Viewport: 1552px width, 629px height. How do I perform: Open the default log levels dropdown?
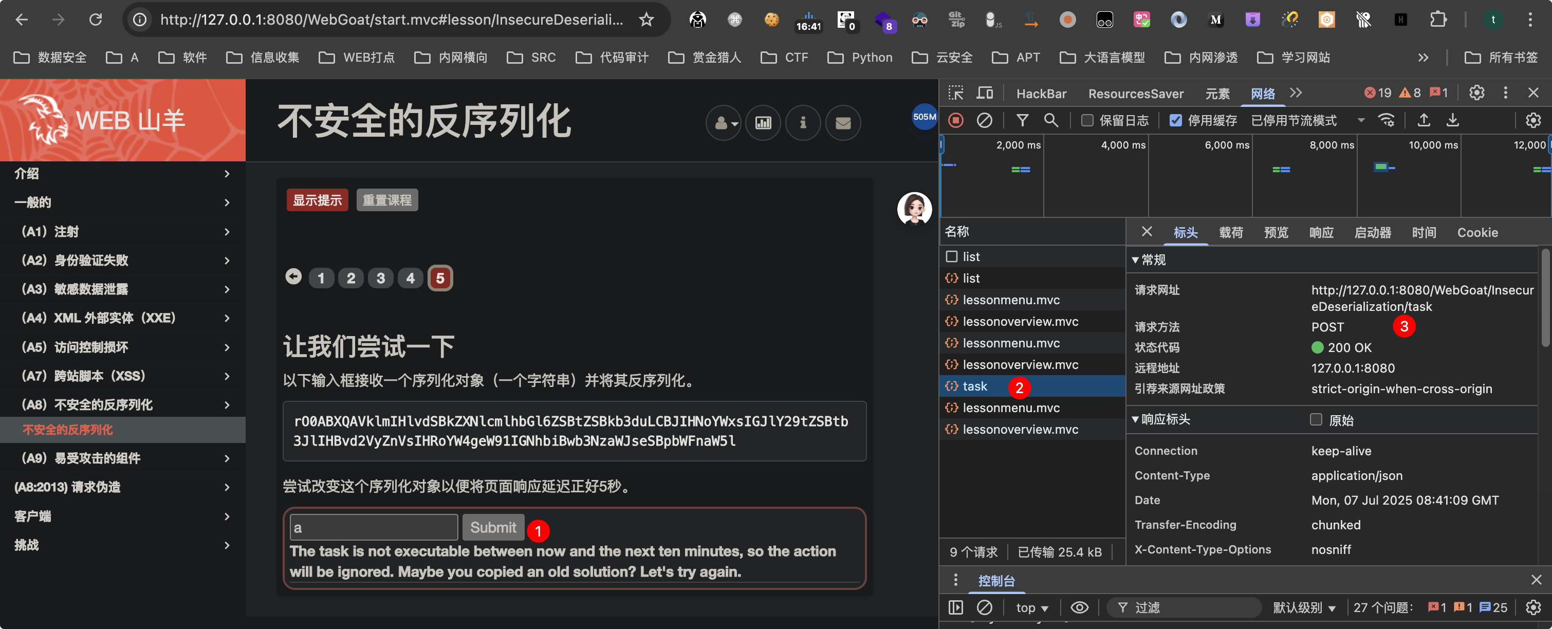click(1304, 607)
